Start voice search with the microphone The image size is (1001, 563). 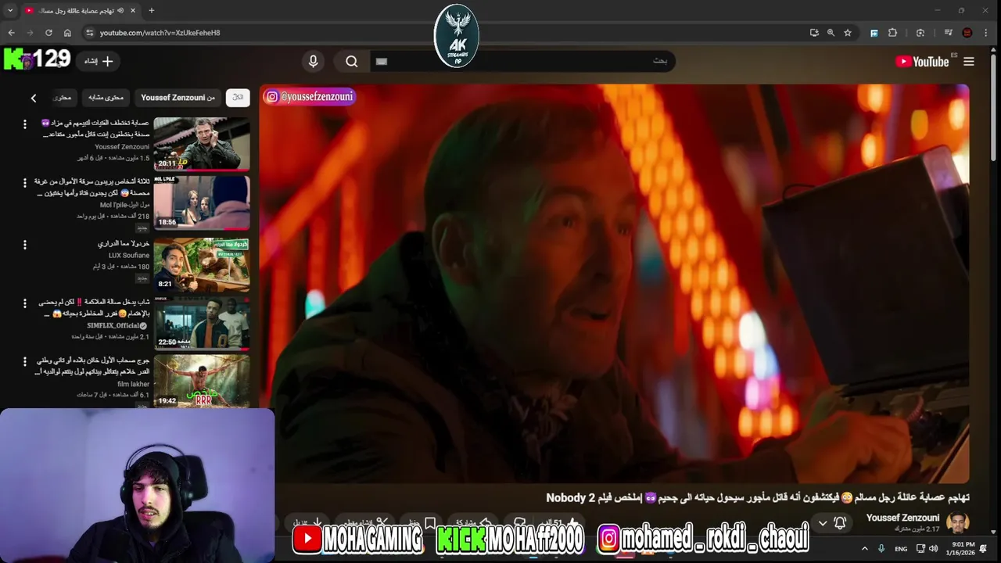point(313,61)
